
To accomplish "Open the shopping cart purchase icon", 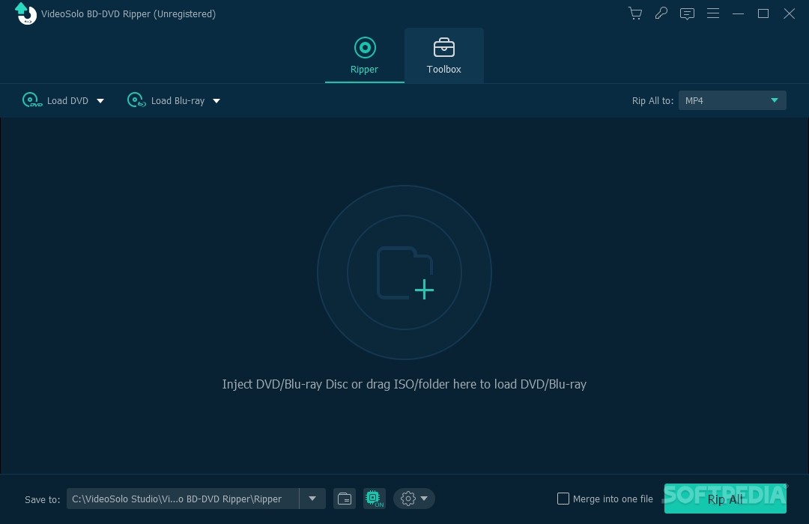I will click(x=635, y=13).
